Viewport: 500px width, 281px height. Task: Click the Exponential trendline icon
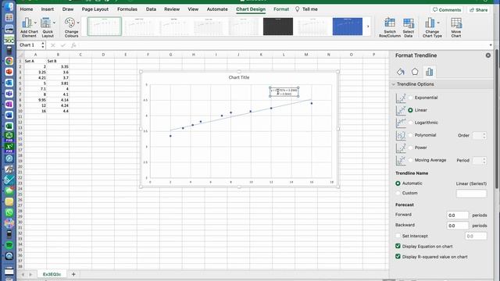coord(401,98)
